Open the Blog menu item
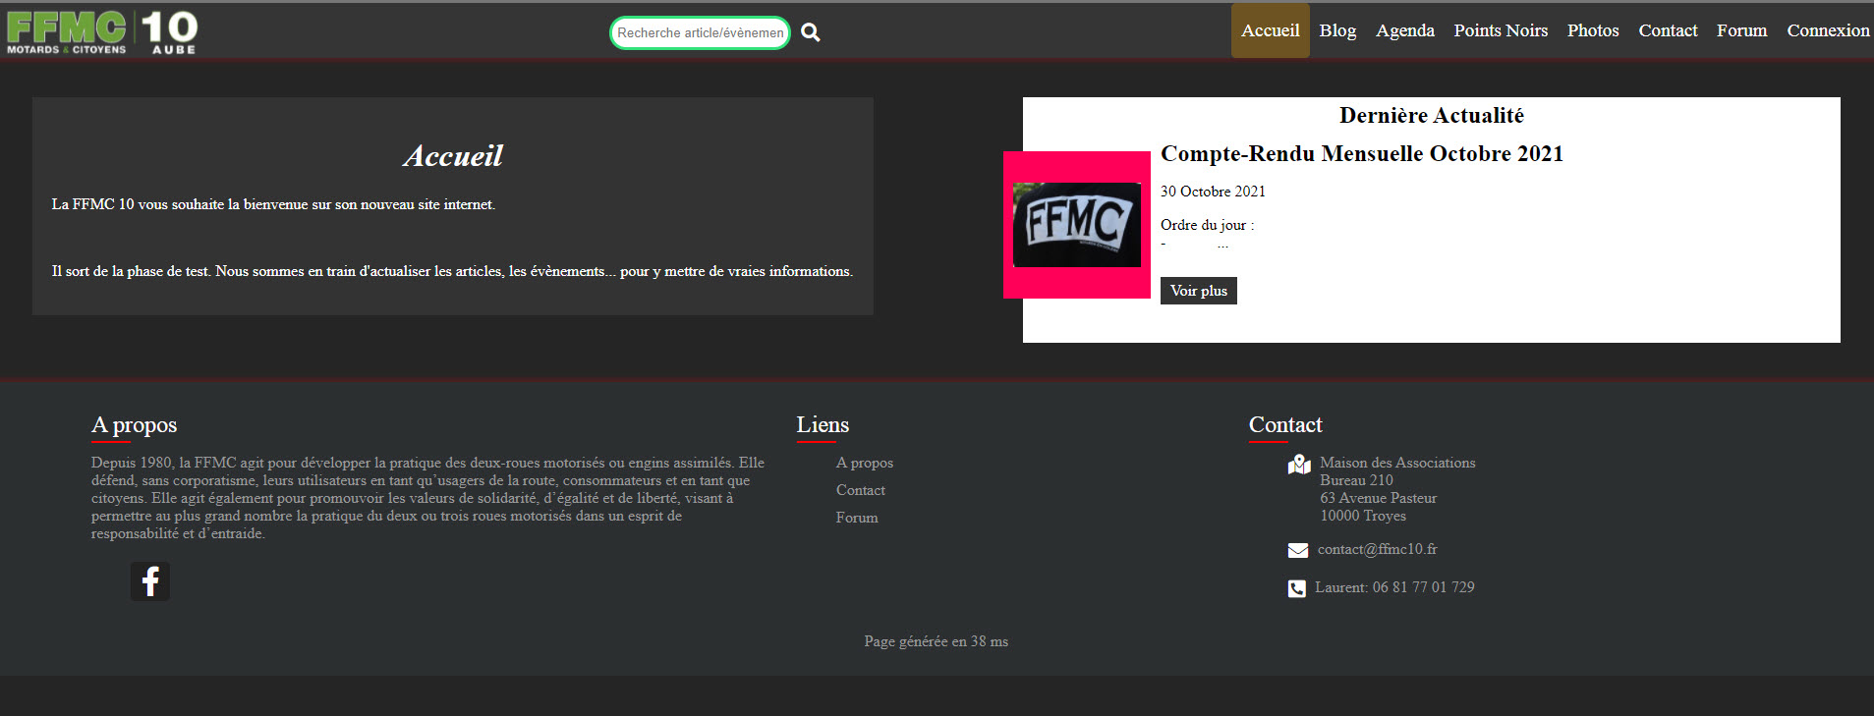1874x716 pixels. (1337, 30)
